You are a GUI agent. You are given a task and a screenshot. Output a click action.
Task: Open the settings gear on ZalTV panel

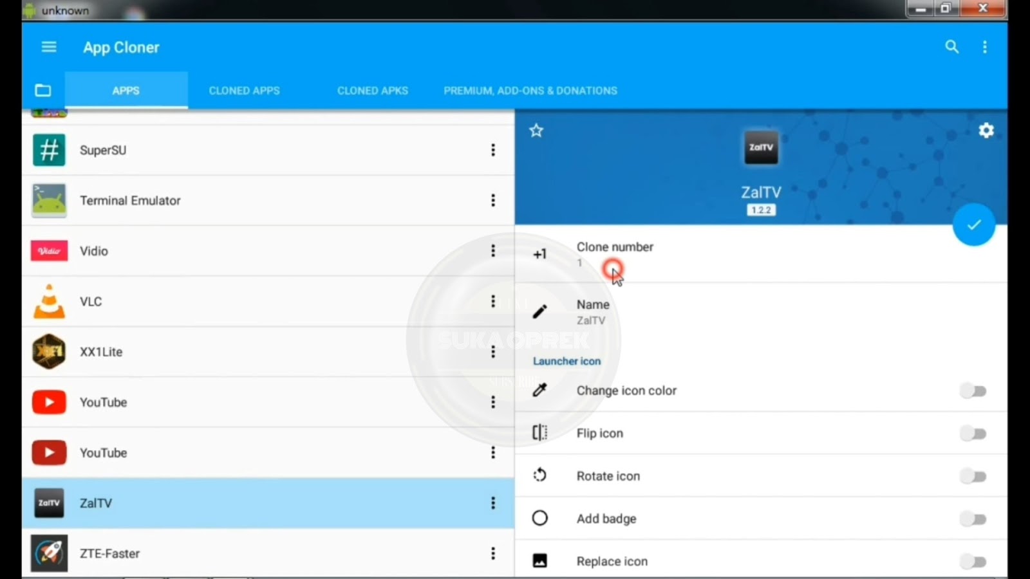coord(986,130)
